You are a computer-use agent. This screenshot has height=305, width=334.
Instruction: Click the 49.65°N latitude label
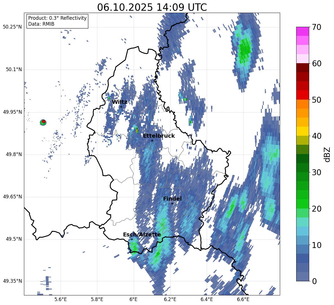12,197
